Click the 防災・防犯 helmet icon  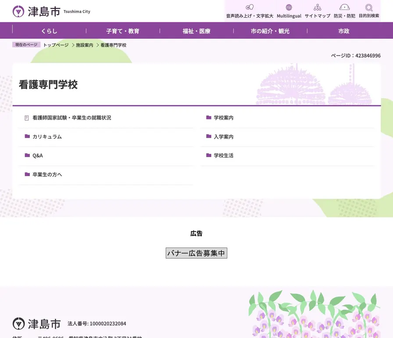point(344,7)
